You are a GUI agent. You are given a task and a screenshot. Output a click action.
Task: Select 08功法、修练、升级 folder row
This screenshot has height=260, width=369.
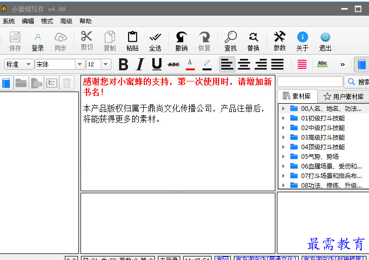coord(324,186)
